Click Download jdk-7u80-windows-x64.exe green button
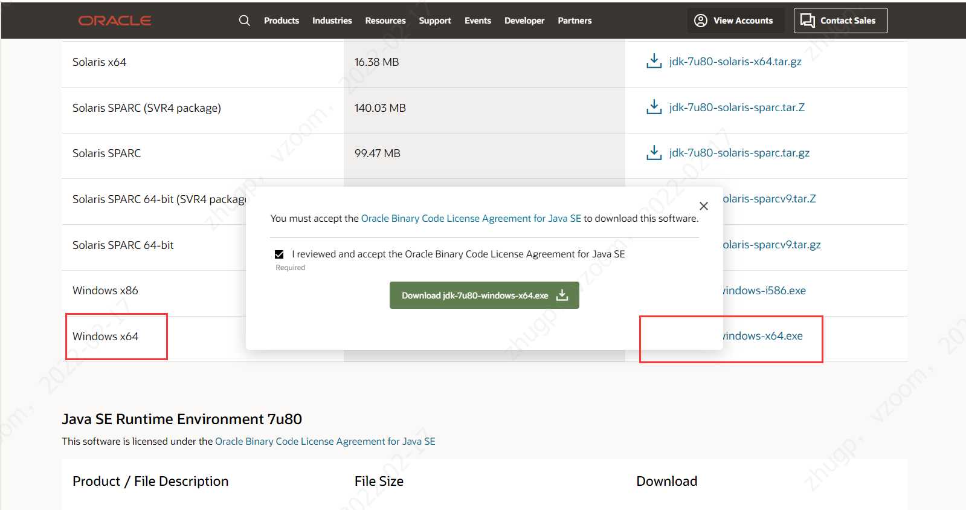 pyautogui.click(x=485, y=295)
